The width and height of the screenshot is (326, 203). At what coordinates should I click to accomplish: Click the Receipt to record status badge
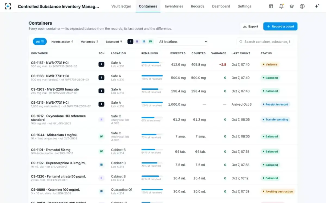coord(275,104)
